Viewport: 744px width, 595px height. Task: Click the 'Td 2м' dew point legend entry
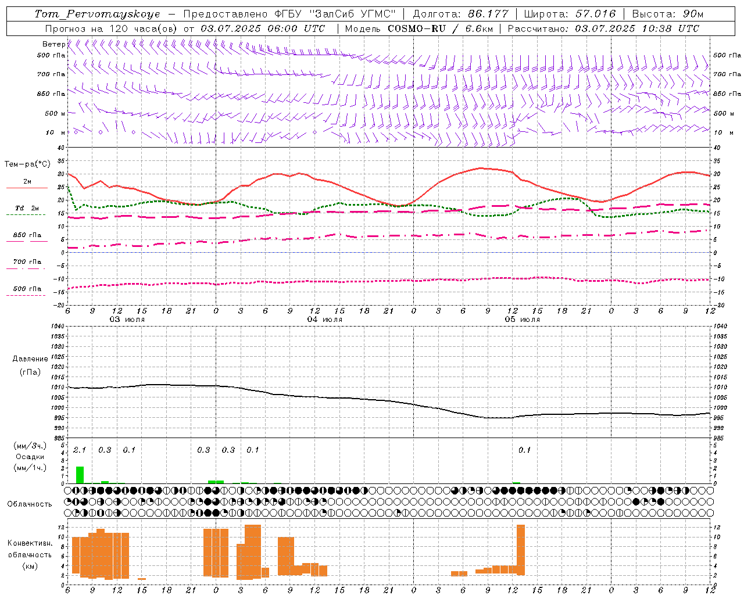pyautogui.click(x=27, y=208)
